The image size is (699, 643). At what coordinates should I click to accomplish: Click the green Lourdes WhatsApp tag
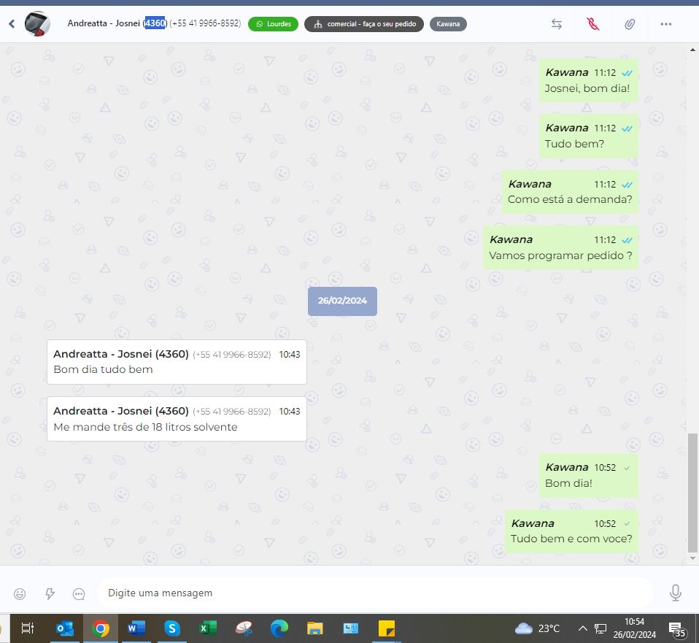tap(273, 24)
